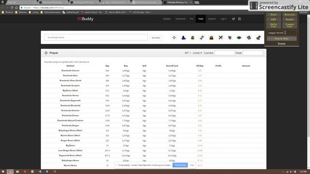
Task: Click the Reanimate Unicorn row
Action: 154,71
